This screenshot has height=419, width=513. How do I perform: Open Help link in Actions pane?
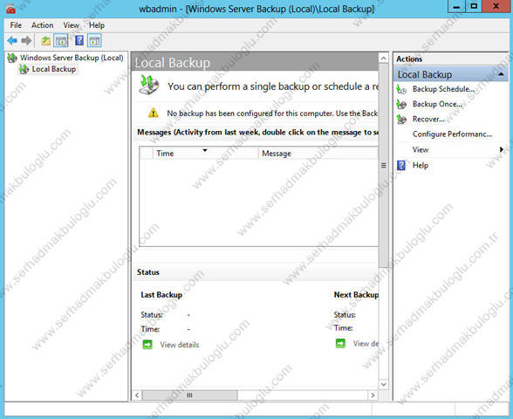(x=421, y=165)
